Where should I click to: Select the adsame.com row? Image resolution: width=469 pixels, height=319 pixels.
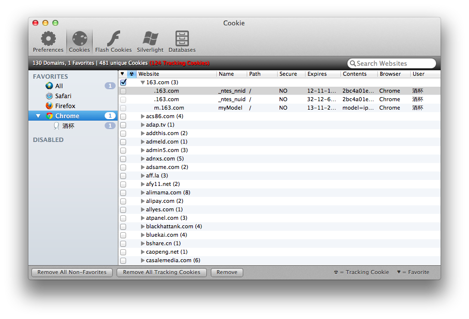pyautogui.click(x=280, y=167)
